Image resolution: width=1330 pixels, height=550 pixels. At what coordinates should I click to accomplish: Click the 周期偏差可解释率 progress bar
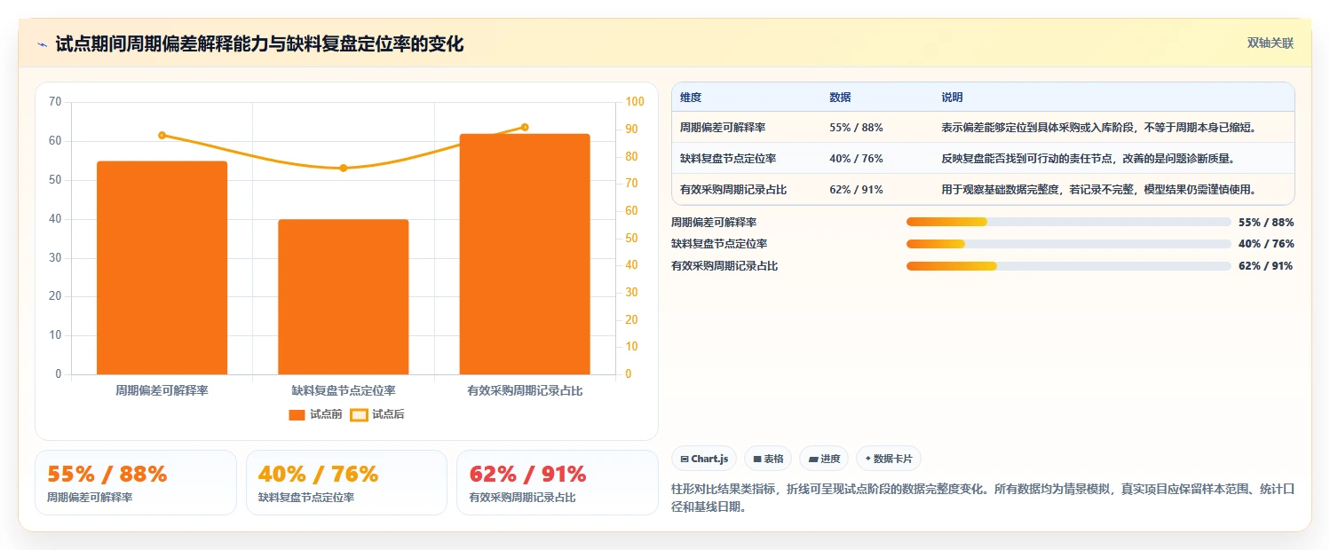[x=1068, y=222]
